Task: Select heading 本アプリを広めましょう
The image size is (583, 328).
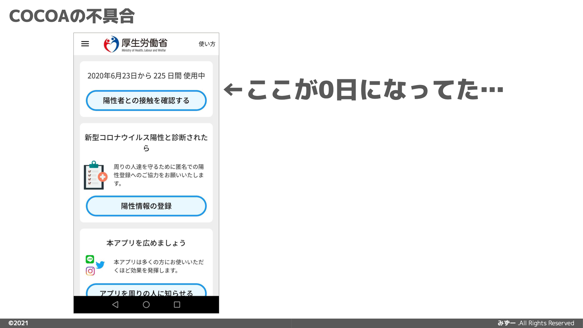Action: (x=146, y=243)
